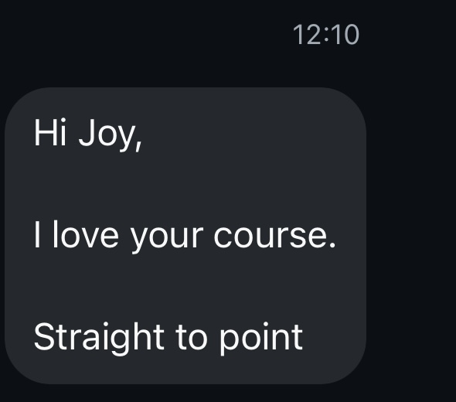Select the word "point" ending the message
Image resolution: width=456 pixels, height=402 pixels.
tap(261, 339)
